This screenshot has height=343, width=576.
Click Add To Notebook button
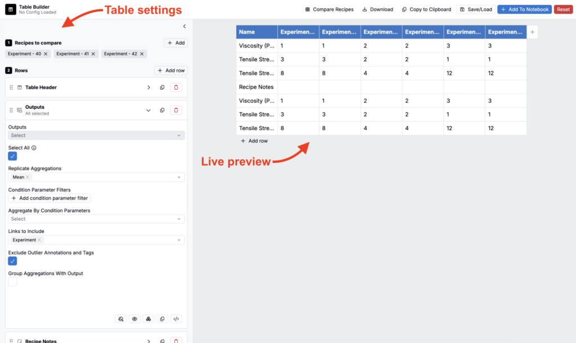click(524, 10)
